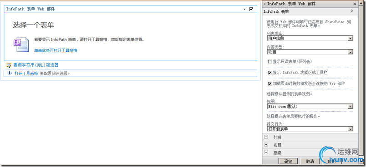Open the 提交行为 dropdown
Viewport: 366px width, 167px height.
[351, 129]
